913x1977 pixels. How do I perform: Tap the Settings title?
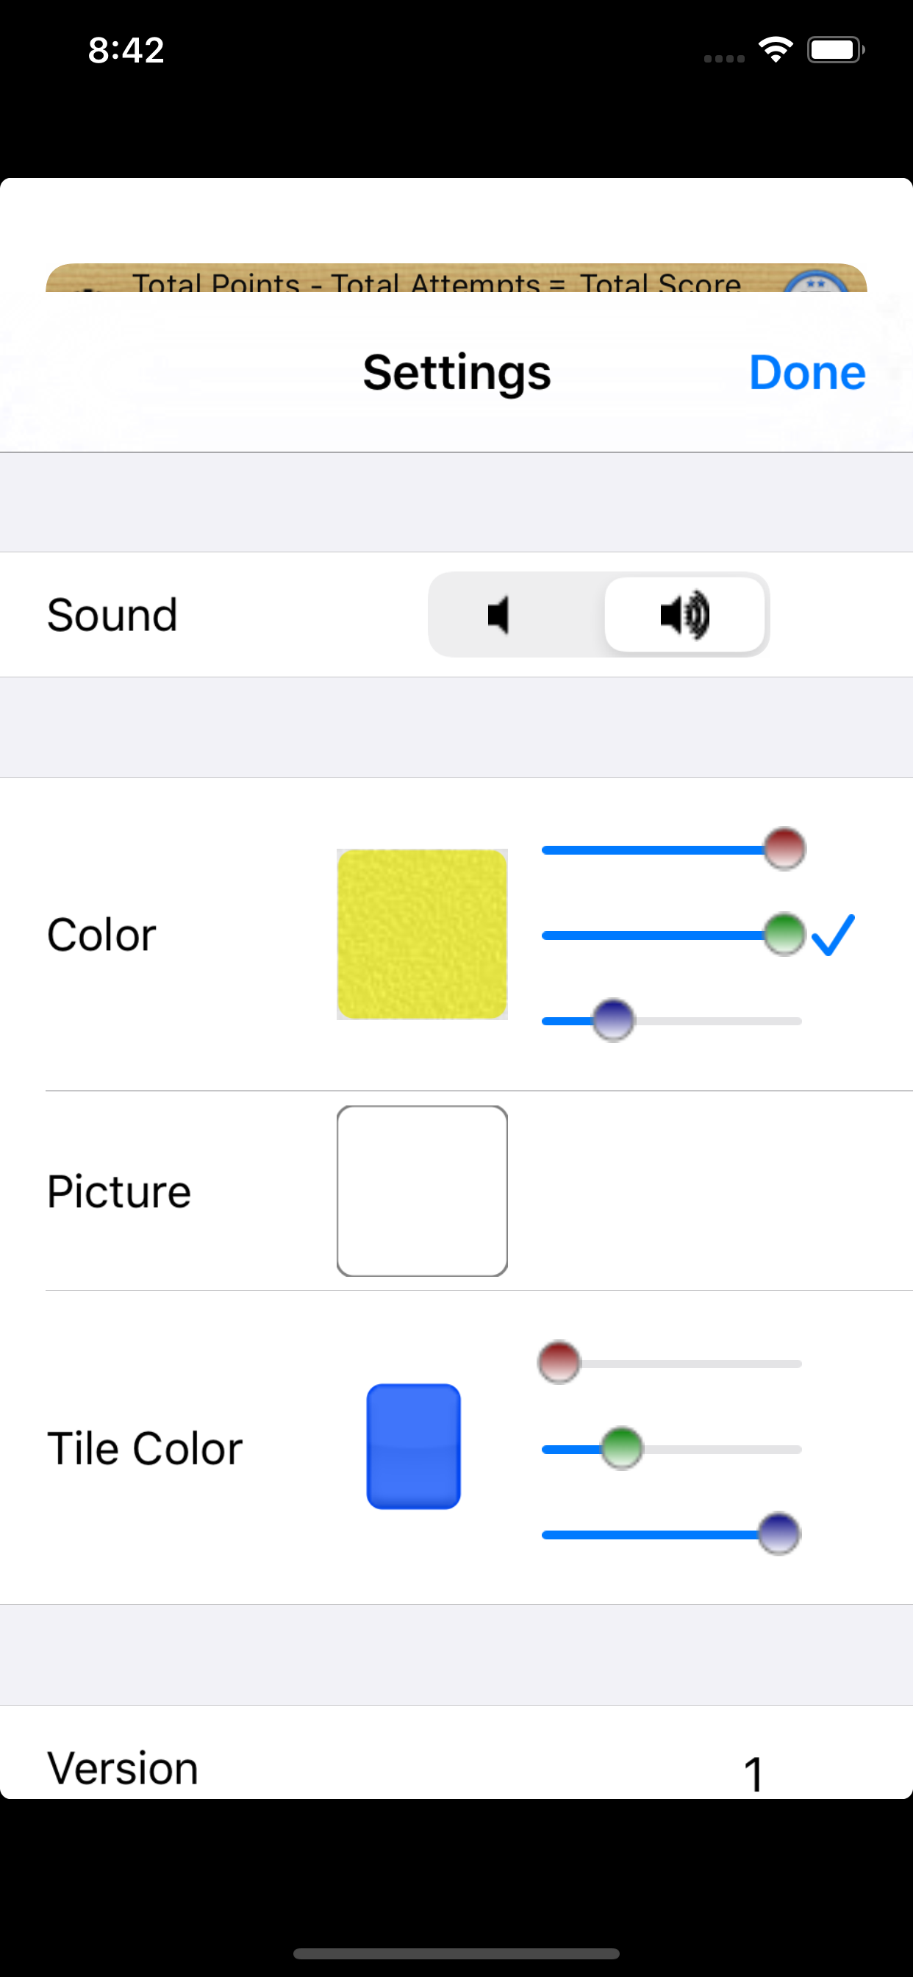click(x=456, y=373)
